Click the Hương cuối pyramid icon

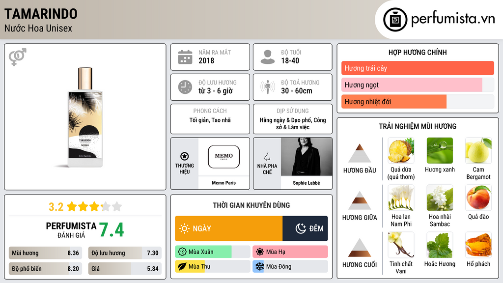[360, 248]
